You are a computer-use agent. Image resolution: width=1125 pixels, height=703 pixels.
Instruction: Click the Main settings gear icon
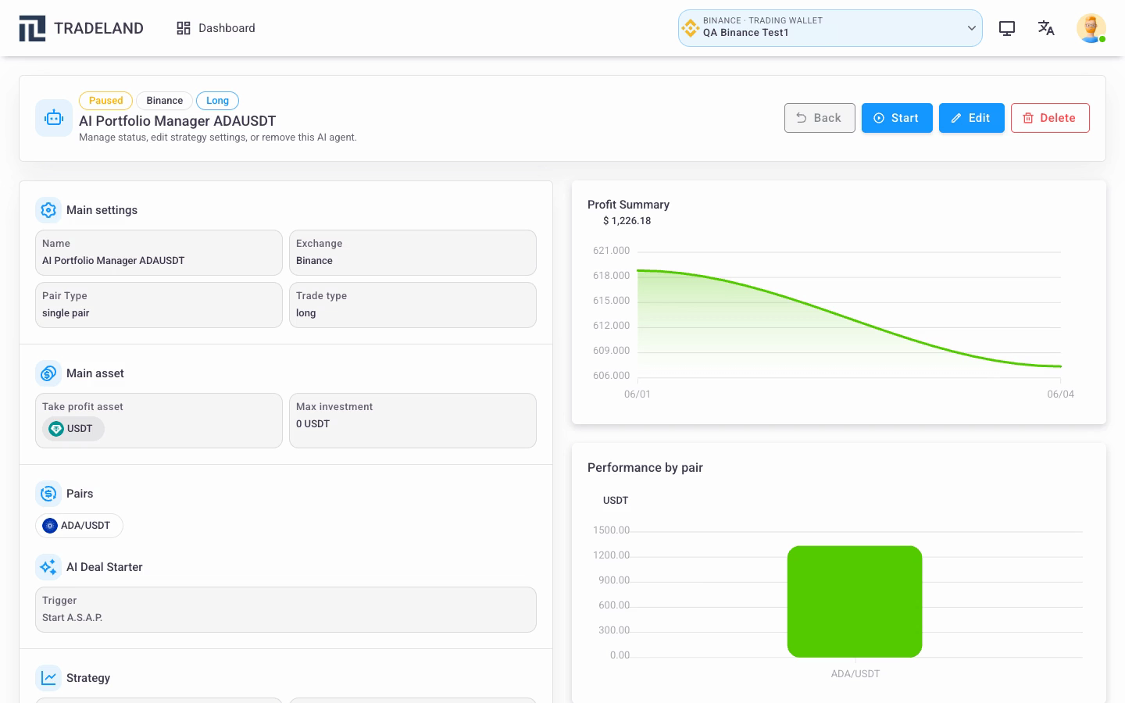[x=48, y=210]
